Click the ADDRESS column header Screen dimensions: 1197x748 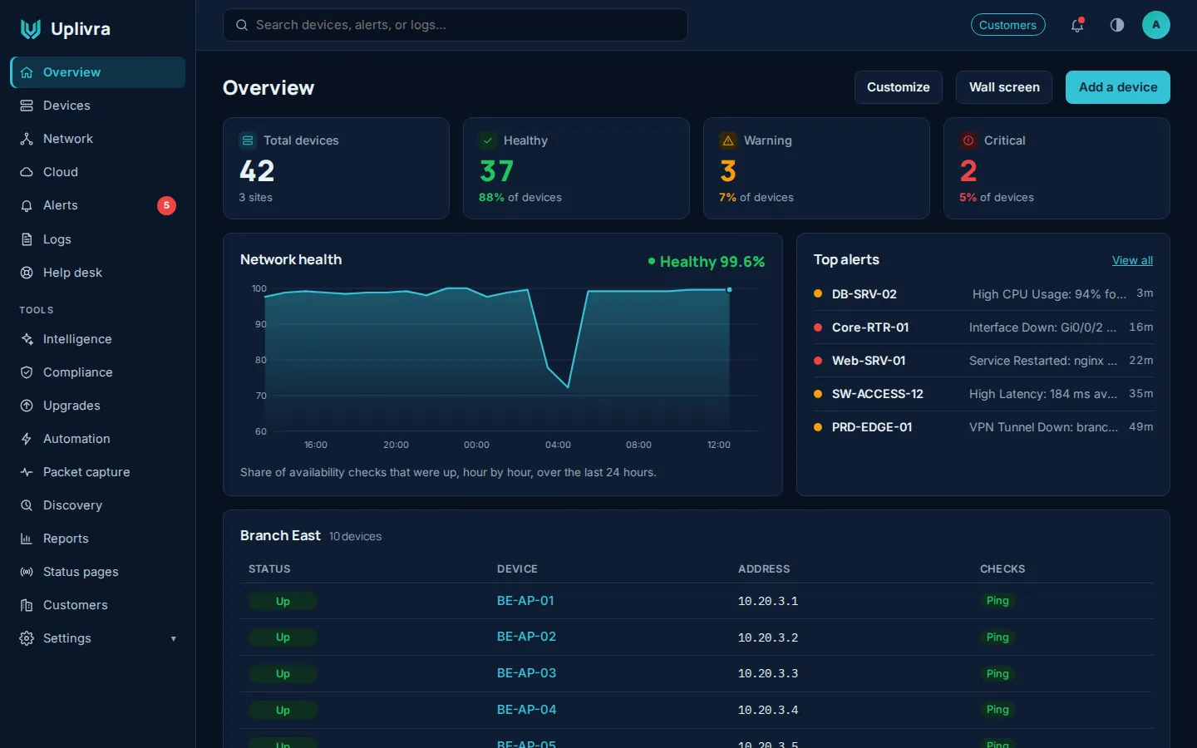(764, 569)
